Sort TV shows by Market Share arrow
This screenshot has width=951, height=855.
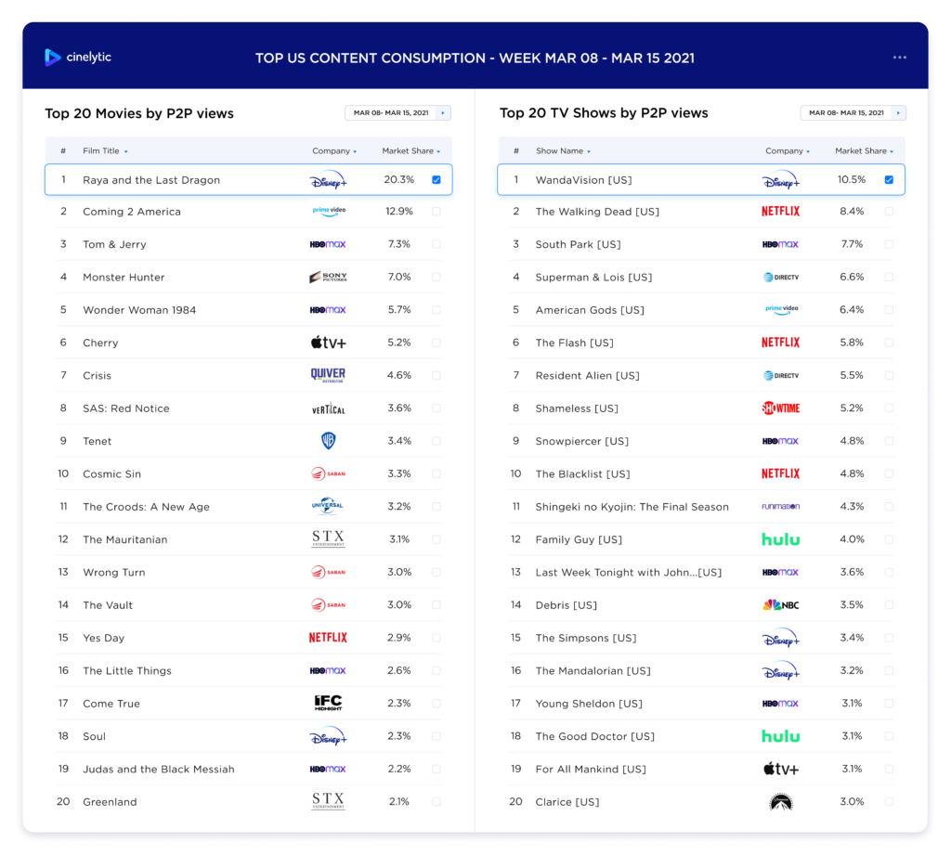tap(892, 151)
